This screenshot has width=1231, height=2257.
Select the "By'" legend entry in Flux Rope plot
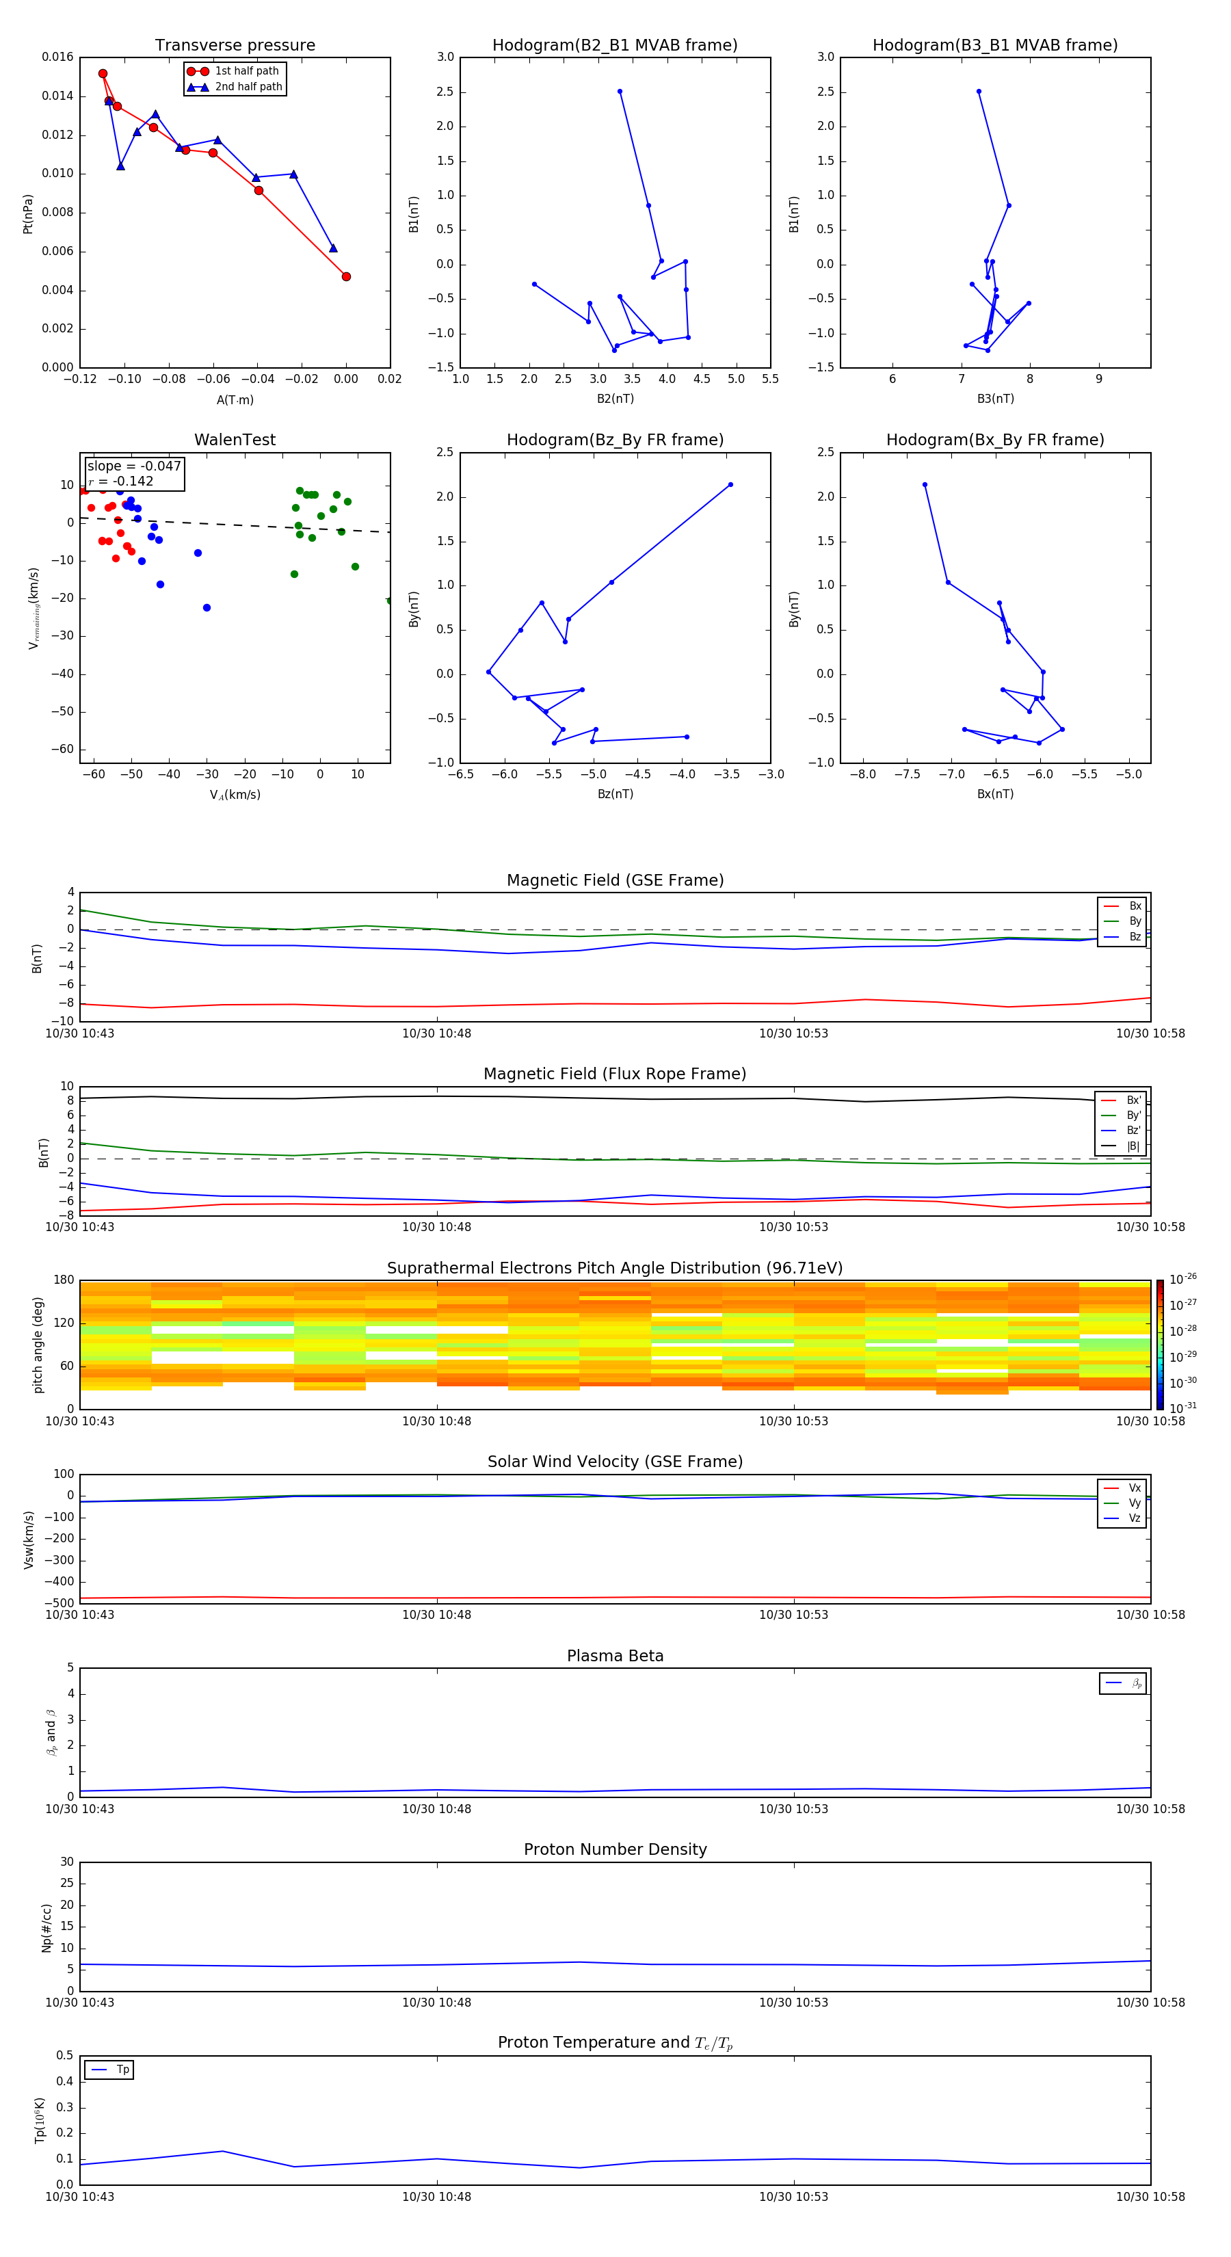pos(1121,1116)
